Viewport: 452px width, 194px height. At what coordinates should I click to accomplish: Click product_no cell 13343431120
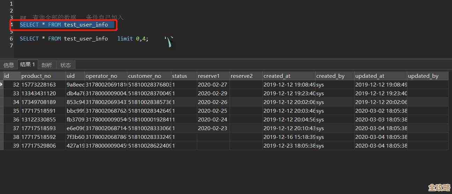43,94
